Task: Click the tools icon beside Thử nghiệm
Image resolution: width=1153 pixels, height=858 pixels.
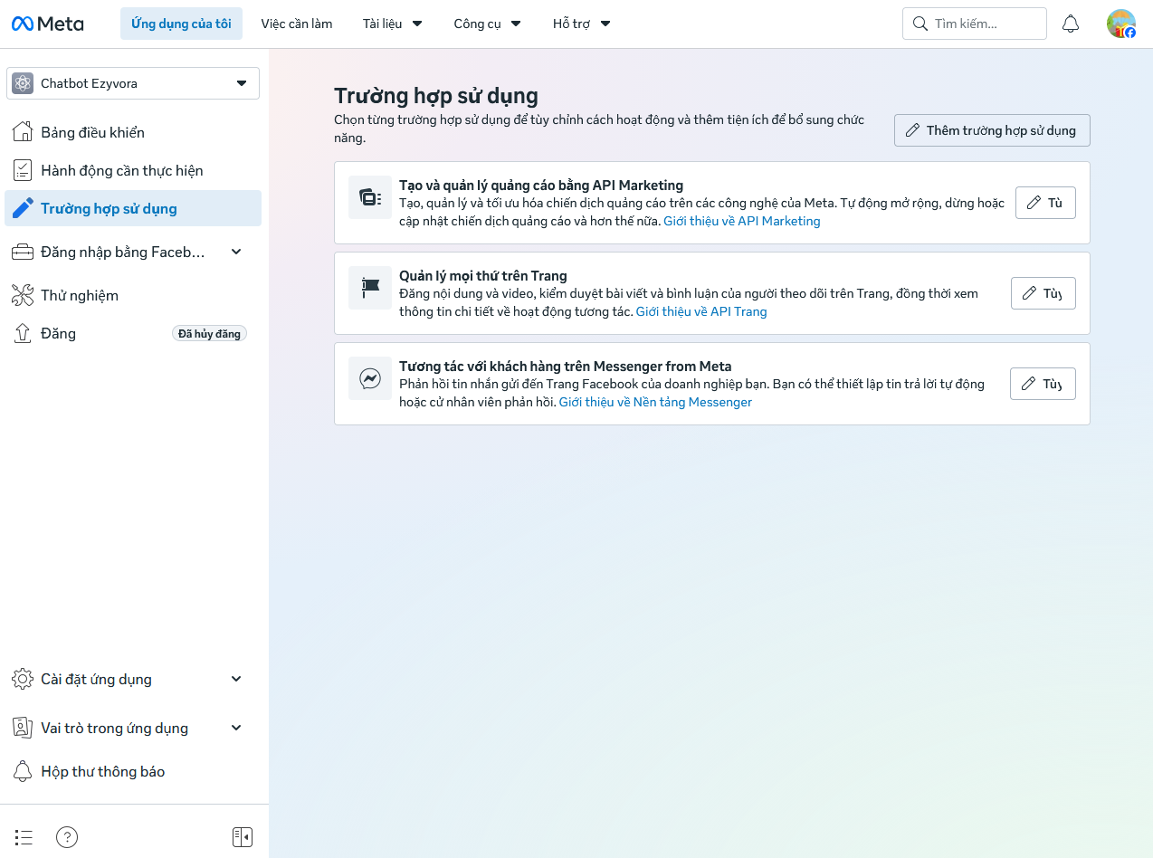Action: (x=23, y=295)
